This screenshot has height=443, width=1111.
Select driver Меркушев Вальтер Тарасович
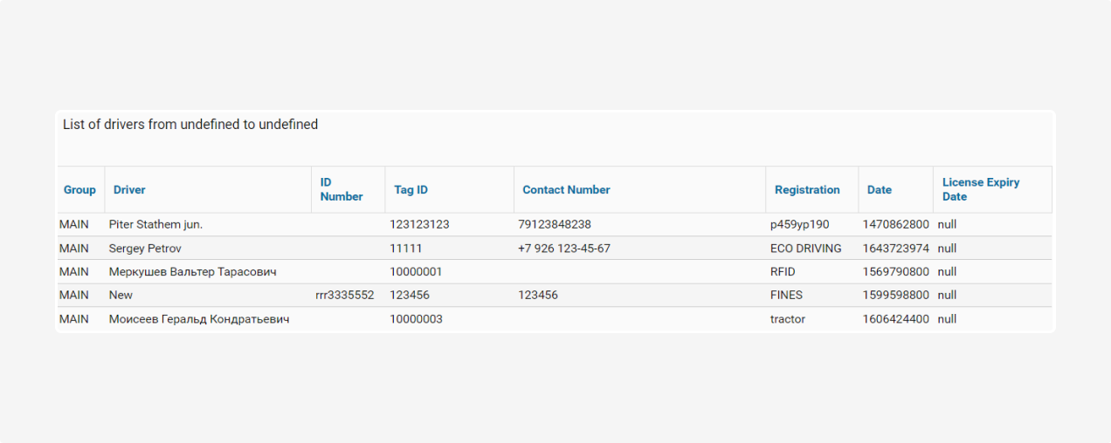[192, 272]
